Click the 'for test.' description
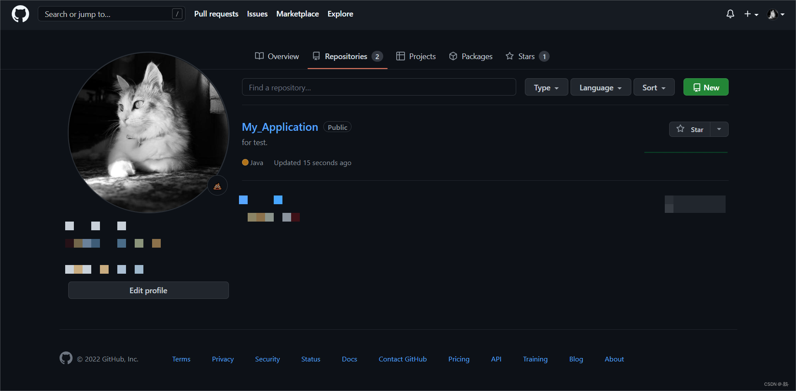Screen dimensions: 796x391 [x=255, y=142]
